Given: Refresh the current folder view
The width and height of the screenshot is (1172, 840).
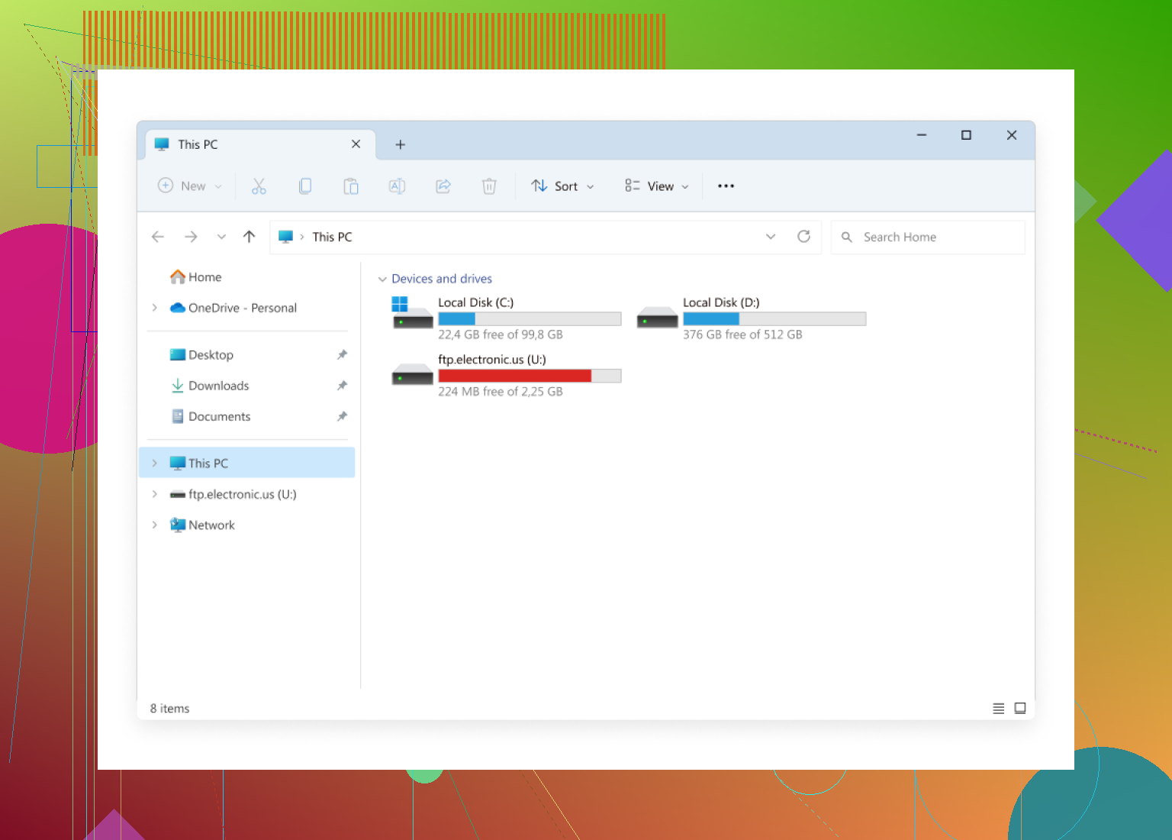Looking at the screenshot, I should [x=803, y=237].
